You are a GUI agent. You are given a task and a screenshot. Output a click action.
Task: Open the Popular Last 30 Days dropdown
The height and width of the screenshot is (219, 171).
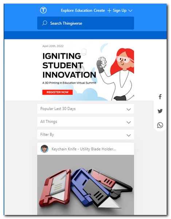(x=85, y=109)
